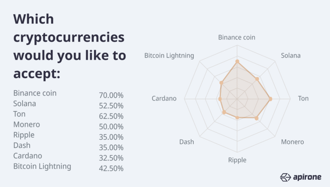
Task: Click the Cardano data point on radar chart
Action: coord(220,99)
